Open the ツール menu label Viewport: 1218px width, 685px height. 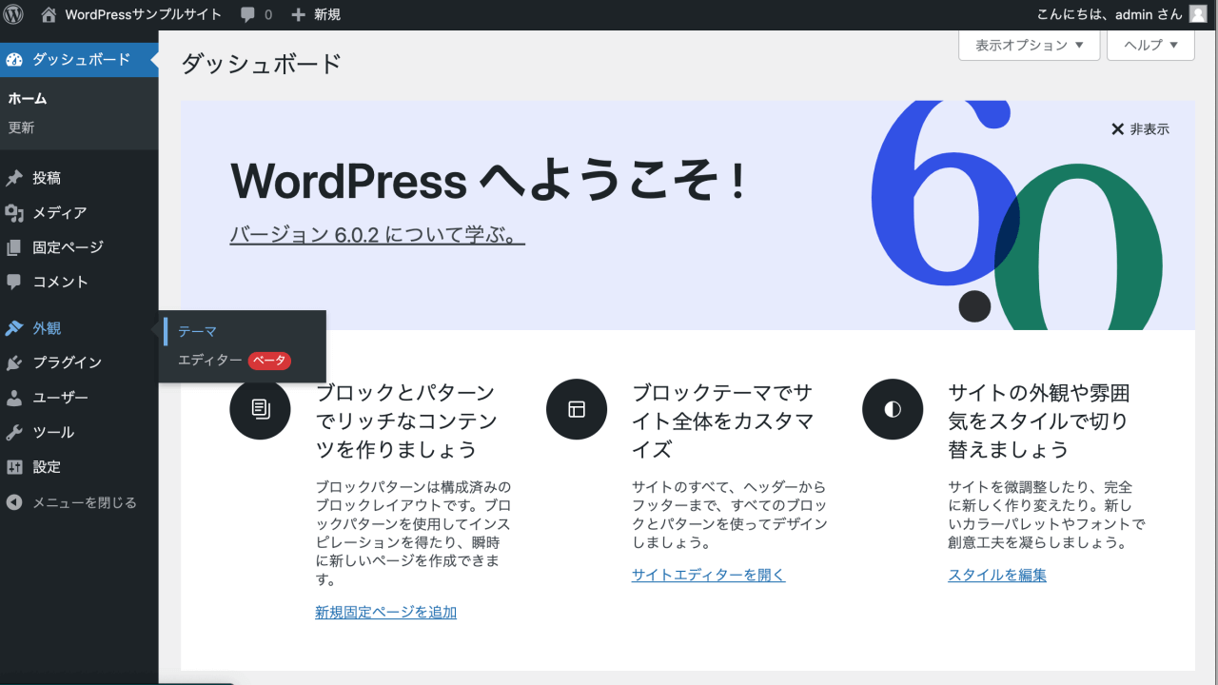[x=53, y=432]
